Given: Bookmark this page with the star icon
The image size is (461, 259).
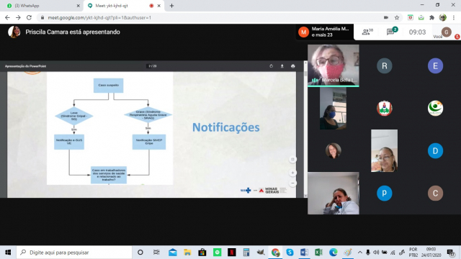Looking at the screenshot, I should tap(397, 17).
